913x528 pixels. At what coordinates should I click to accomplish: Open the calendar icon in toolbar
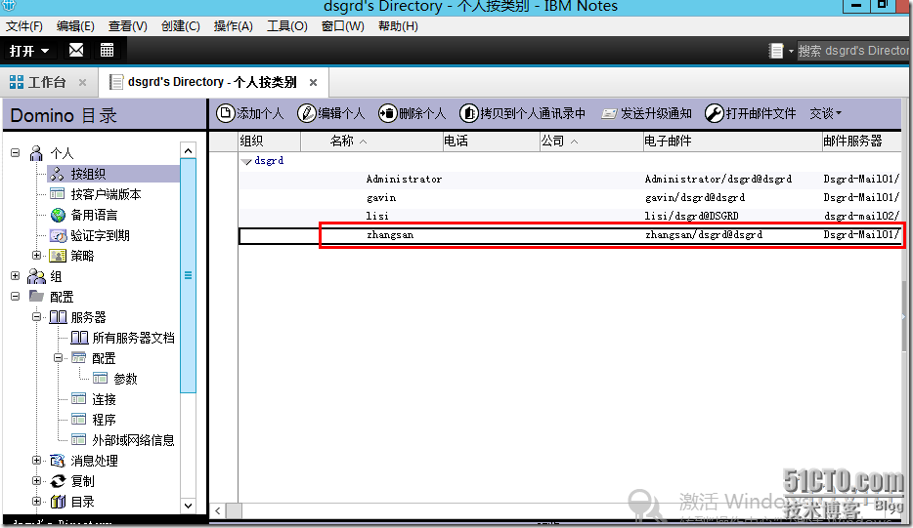pos(107,50)
